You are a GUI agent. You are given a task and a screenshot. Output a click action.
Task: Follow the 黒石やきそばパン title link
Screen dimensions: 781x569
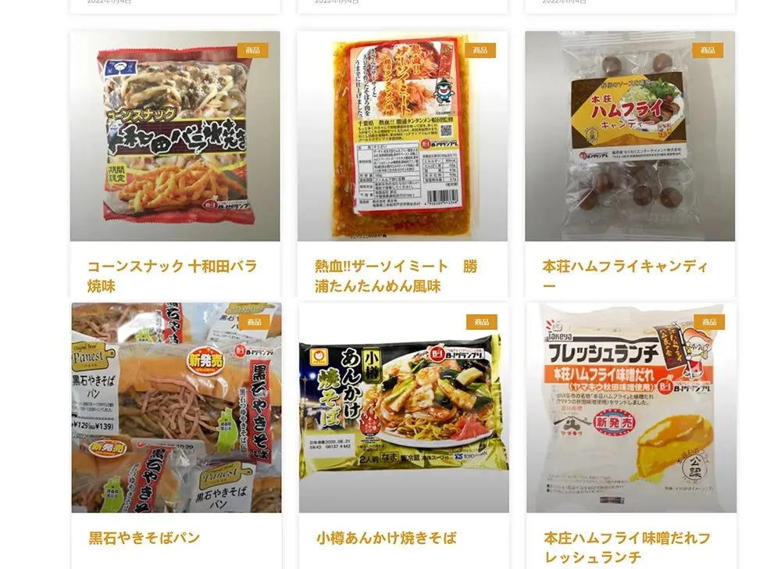pyautogui.click(x=144, y=538)
